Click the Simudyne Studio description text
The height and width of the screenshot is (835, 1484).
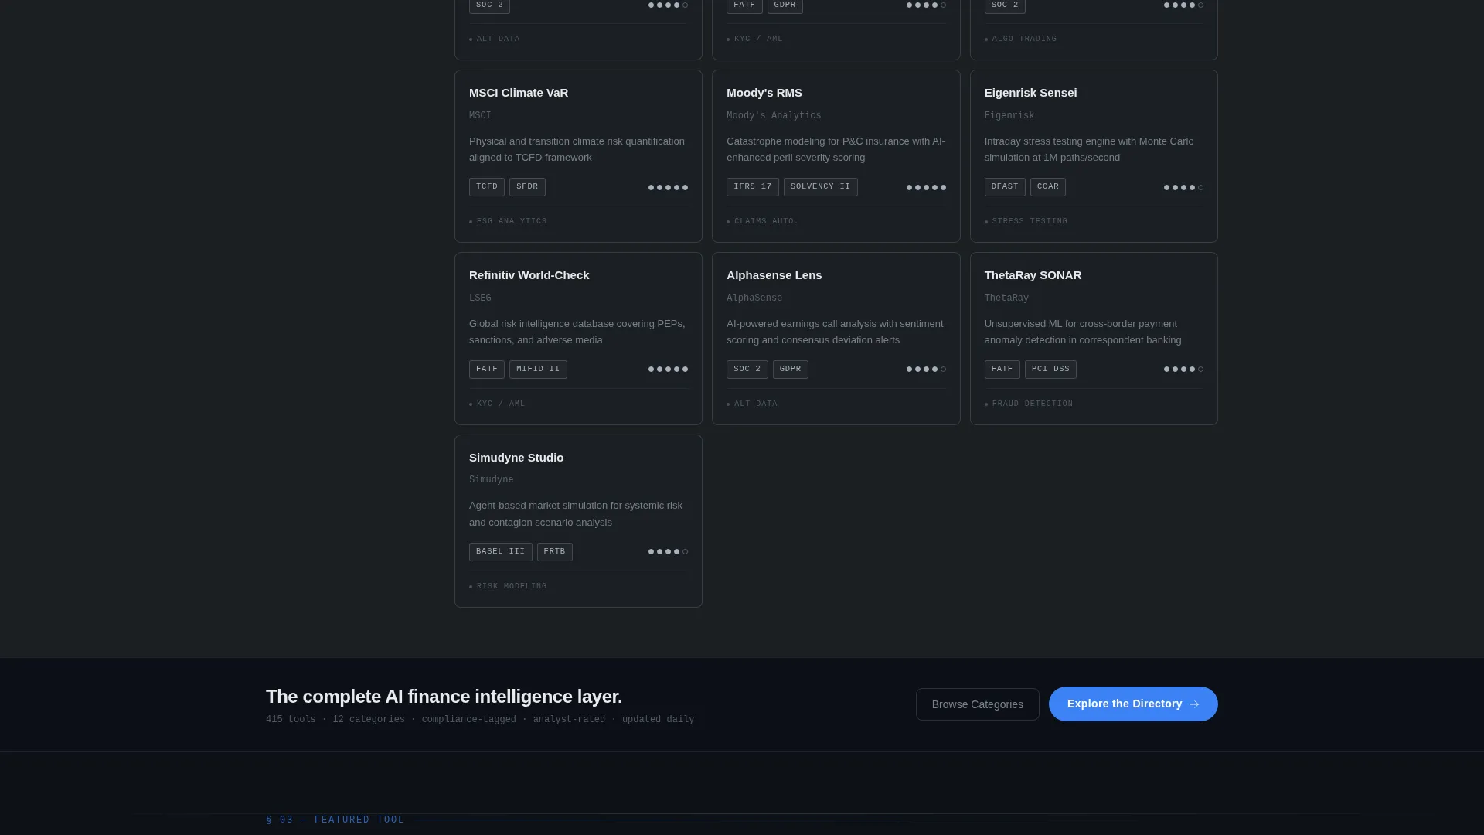pos(576,514)
